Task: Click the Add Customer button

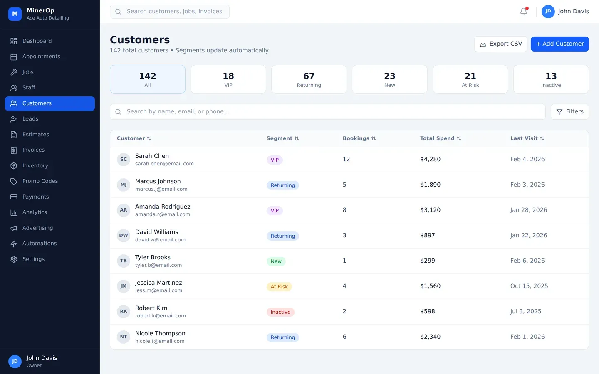Action: [559, 44]
